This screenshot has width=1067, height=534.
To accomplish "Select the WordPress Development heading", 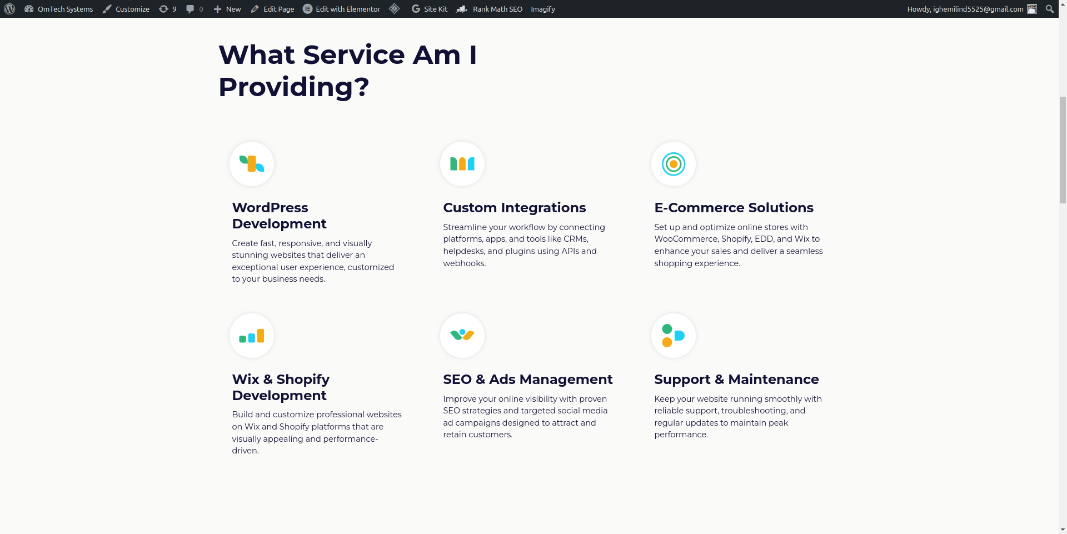I will 279,216.
